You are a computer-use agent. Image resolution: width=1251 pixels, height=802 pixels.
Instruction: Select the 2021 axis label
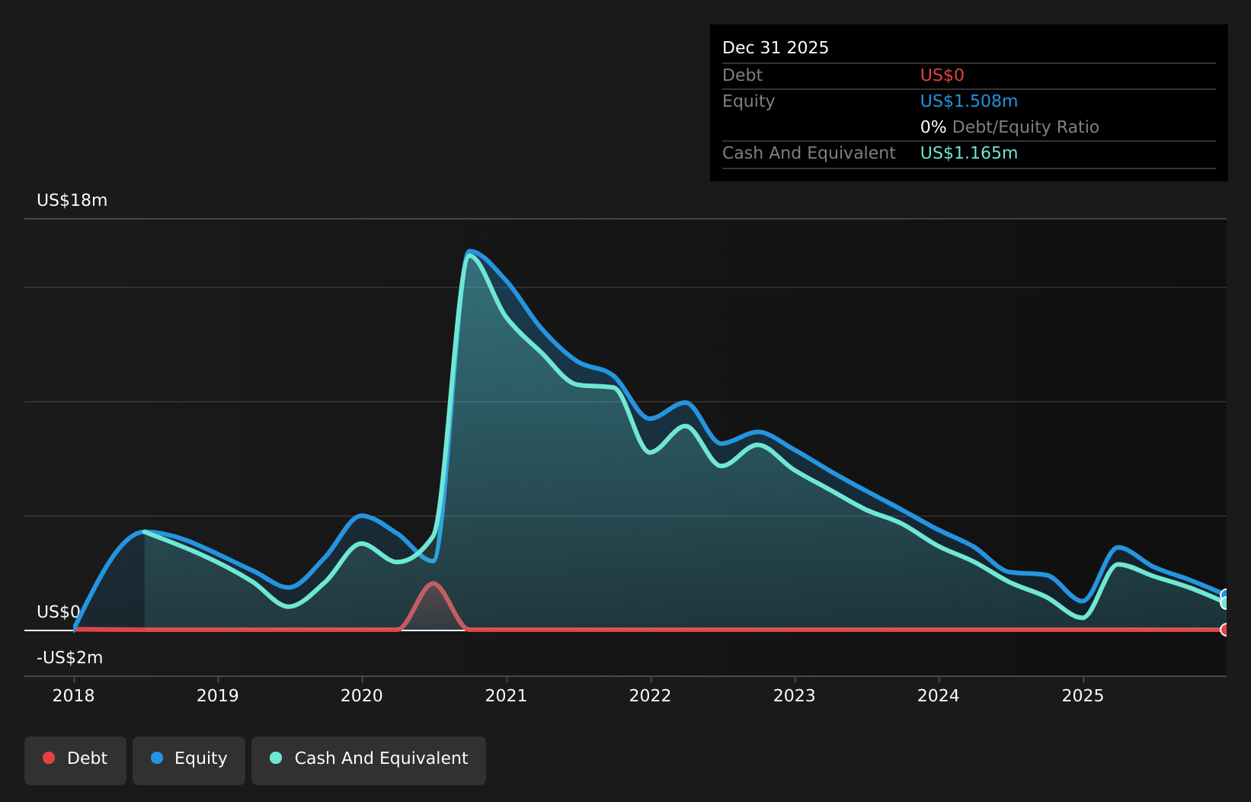coord(507,695)
